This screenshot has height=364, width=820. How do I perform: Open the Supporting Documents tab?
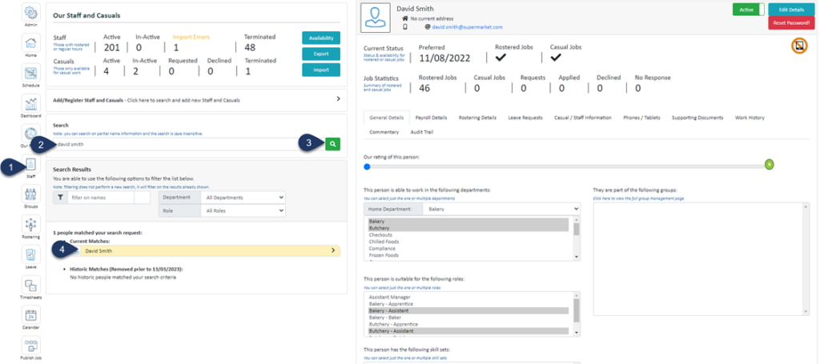[x=697, y=118]
